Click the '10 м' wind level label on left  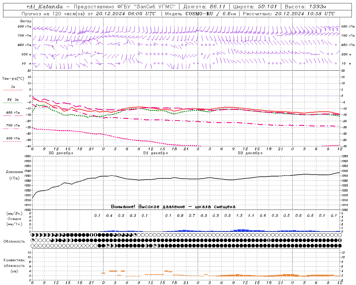[x=26, y=63]
